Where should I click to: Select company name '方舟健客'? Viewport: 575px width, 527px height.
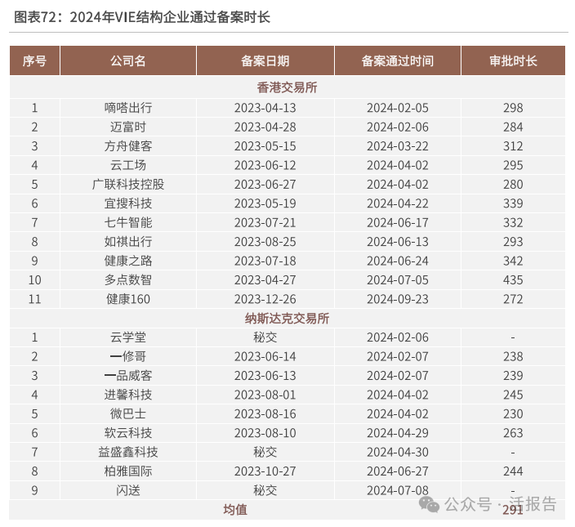[x=128, y=146]
